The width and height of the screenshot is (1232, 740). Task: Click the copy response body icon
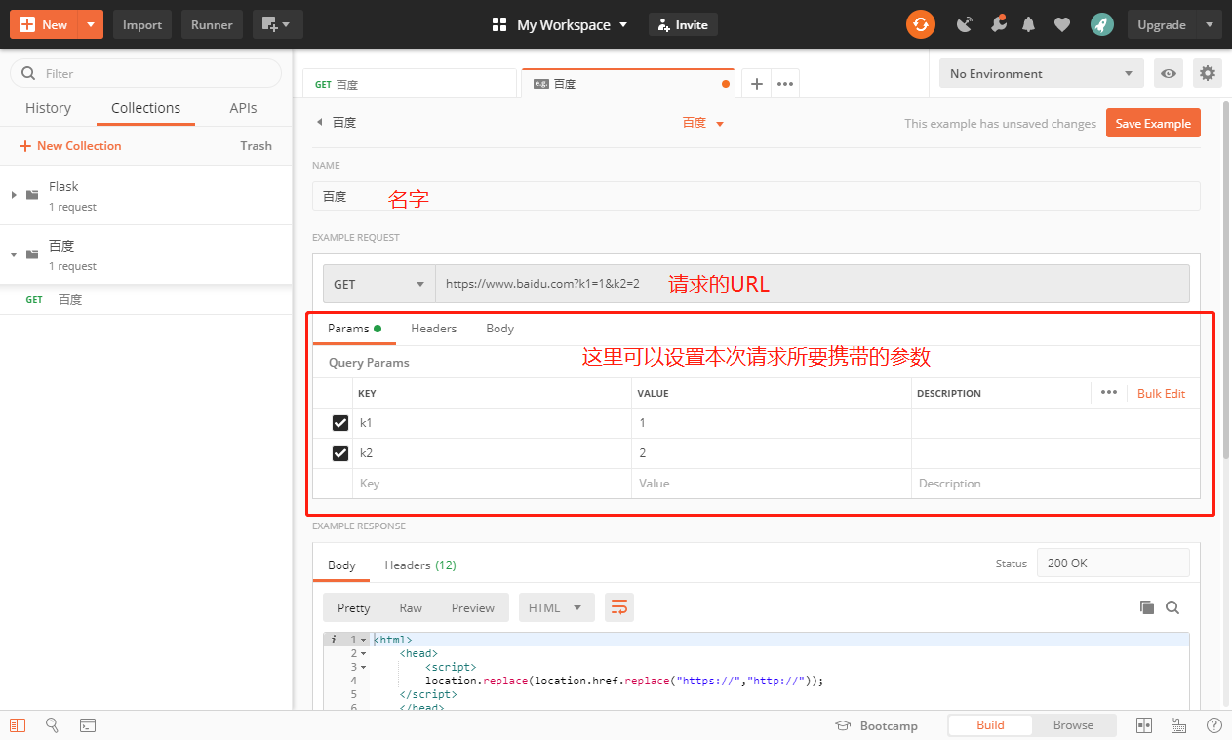click(1147, 606)
